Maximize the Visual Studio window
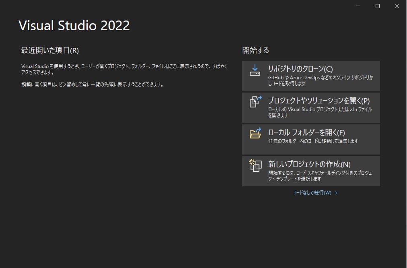This screenshot has width=407, height=268. pyautogui.click(x=378, y=6)
